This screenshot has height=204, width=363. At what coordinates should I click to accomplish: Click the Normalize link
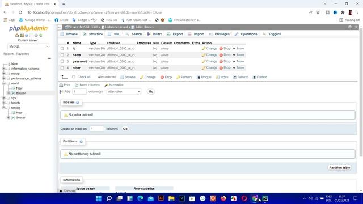click(x=114, y=85)
